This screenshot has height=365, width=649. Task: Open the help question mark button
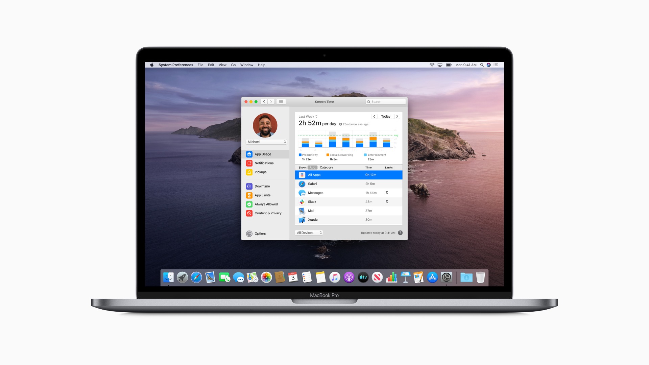[400, 233]
